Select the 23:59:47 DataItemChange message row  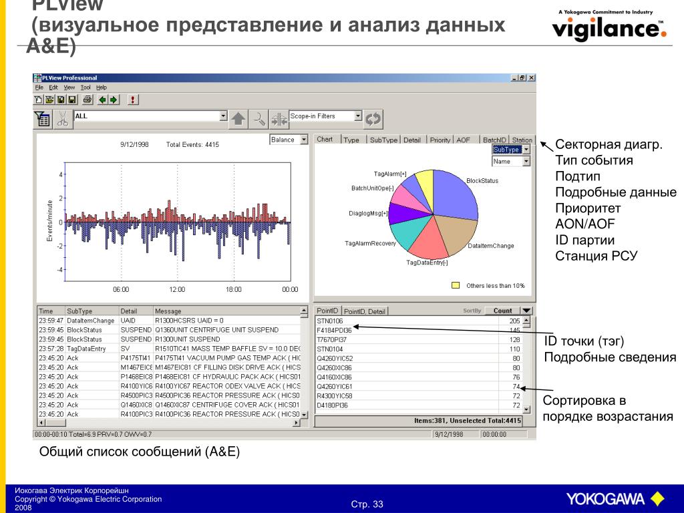[x=169, y=321]
